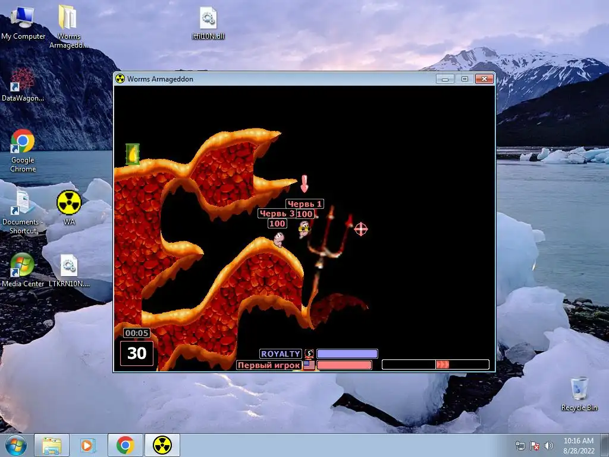This screenshot has height=457, width=609.
Task: Open the Documents - Shortcut icon
Action: (x=23, y=213)
